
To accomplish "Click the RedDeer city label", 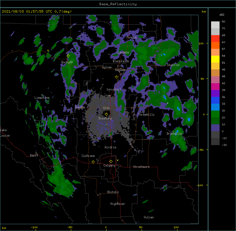I will [121, 70].
